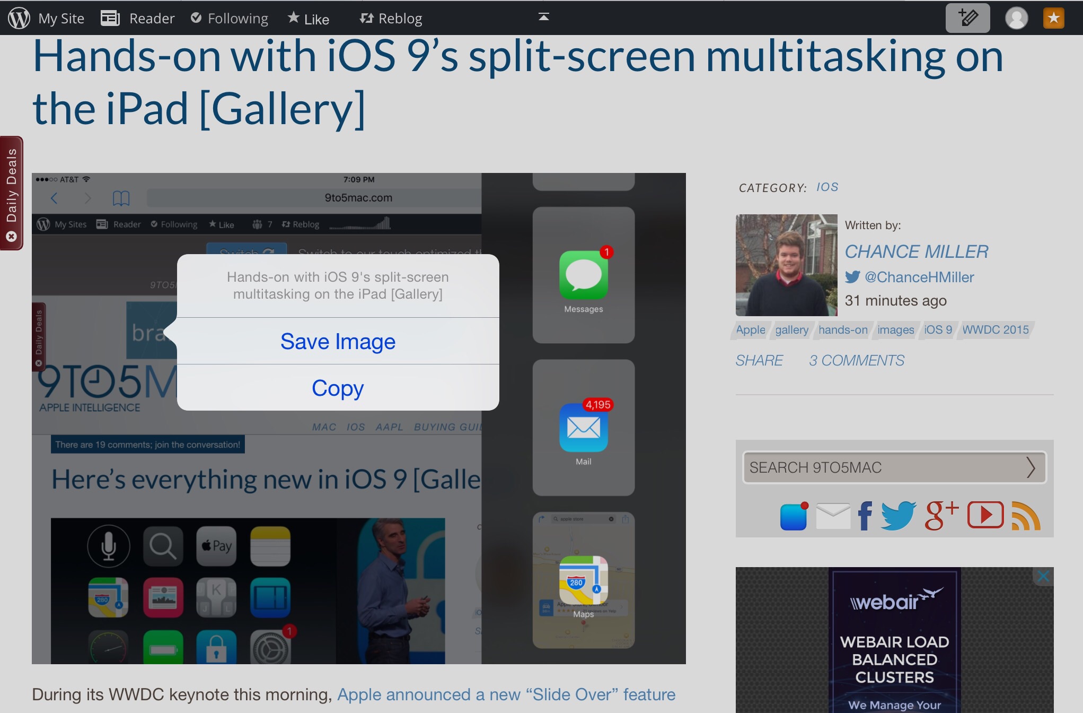Toggle Like star on this post
The width and height of the screenshot is (1083, 713).
pyautogui.click(x=309, y=19)
